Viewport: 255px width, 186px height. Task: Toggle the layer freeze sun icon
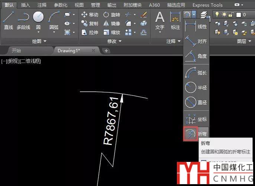(x=223, y=14)
